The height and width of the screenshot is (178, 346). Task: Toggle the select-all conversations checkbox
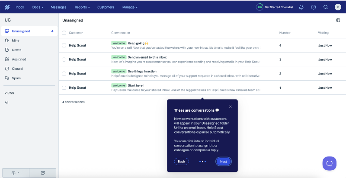click(x=64, y=33)
